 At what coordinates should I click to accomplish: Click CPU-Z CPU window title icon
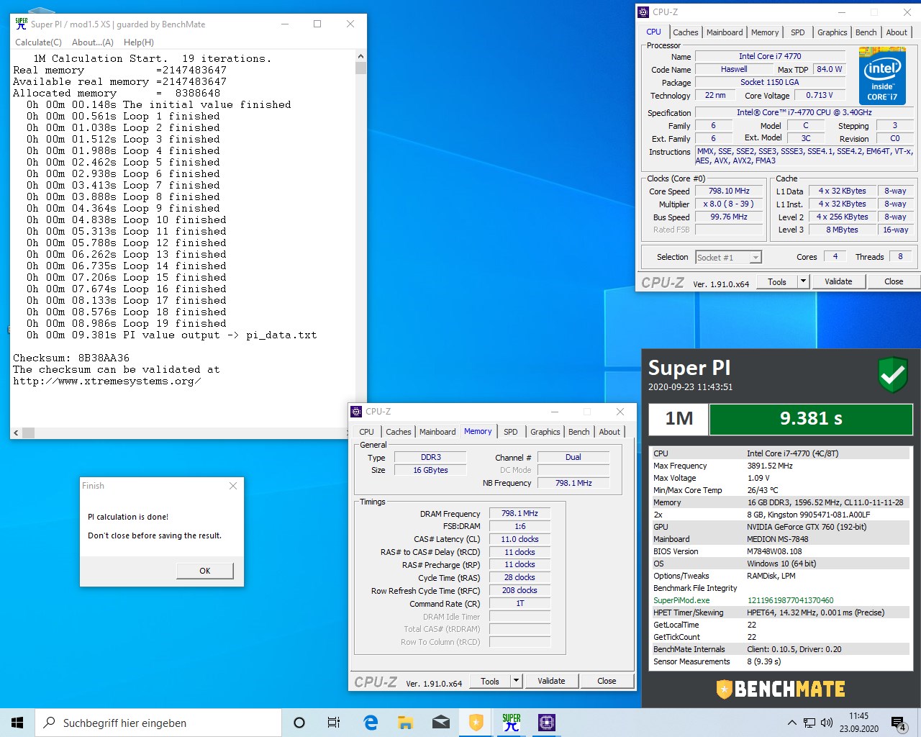pos(643,12)
